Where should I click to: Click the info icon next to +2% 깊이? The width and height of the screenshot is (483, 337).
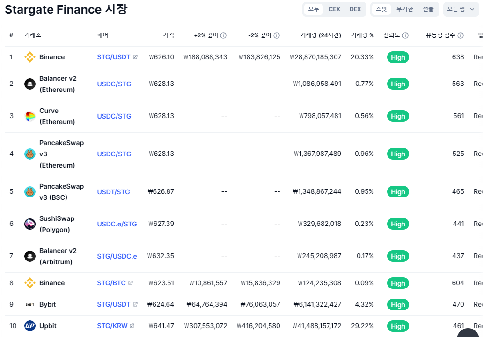[223, 35]
